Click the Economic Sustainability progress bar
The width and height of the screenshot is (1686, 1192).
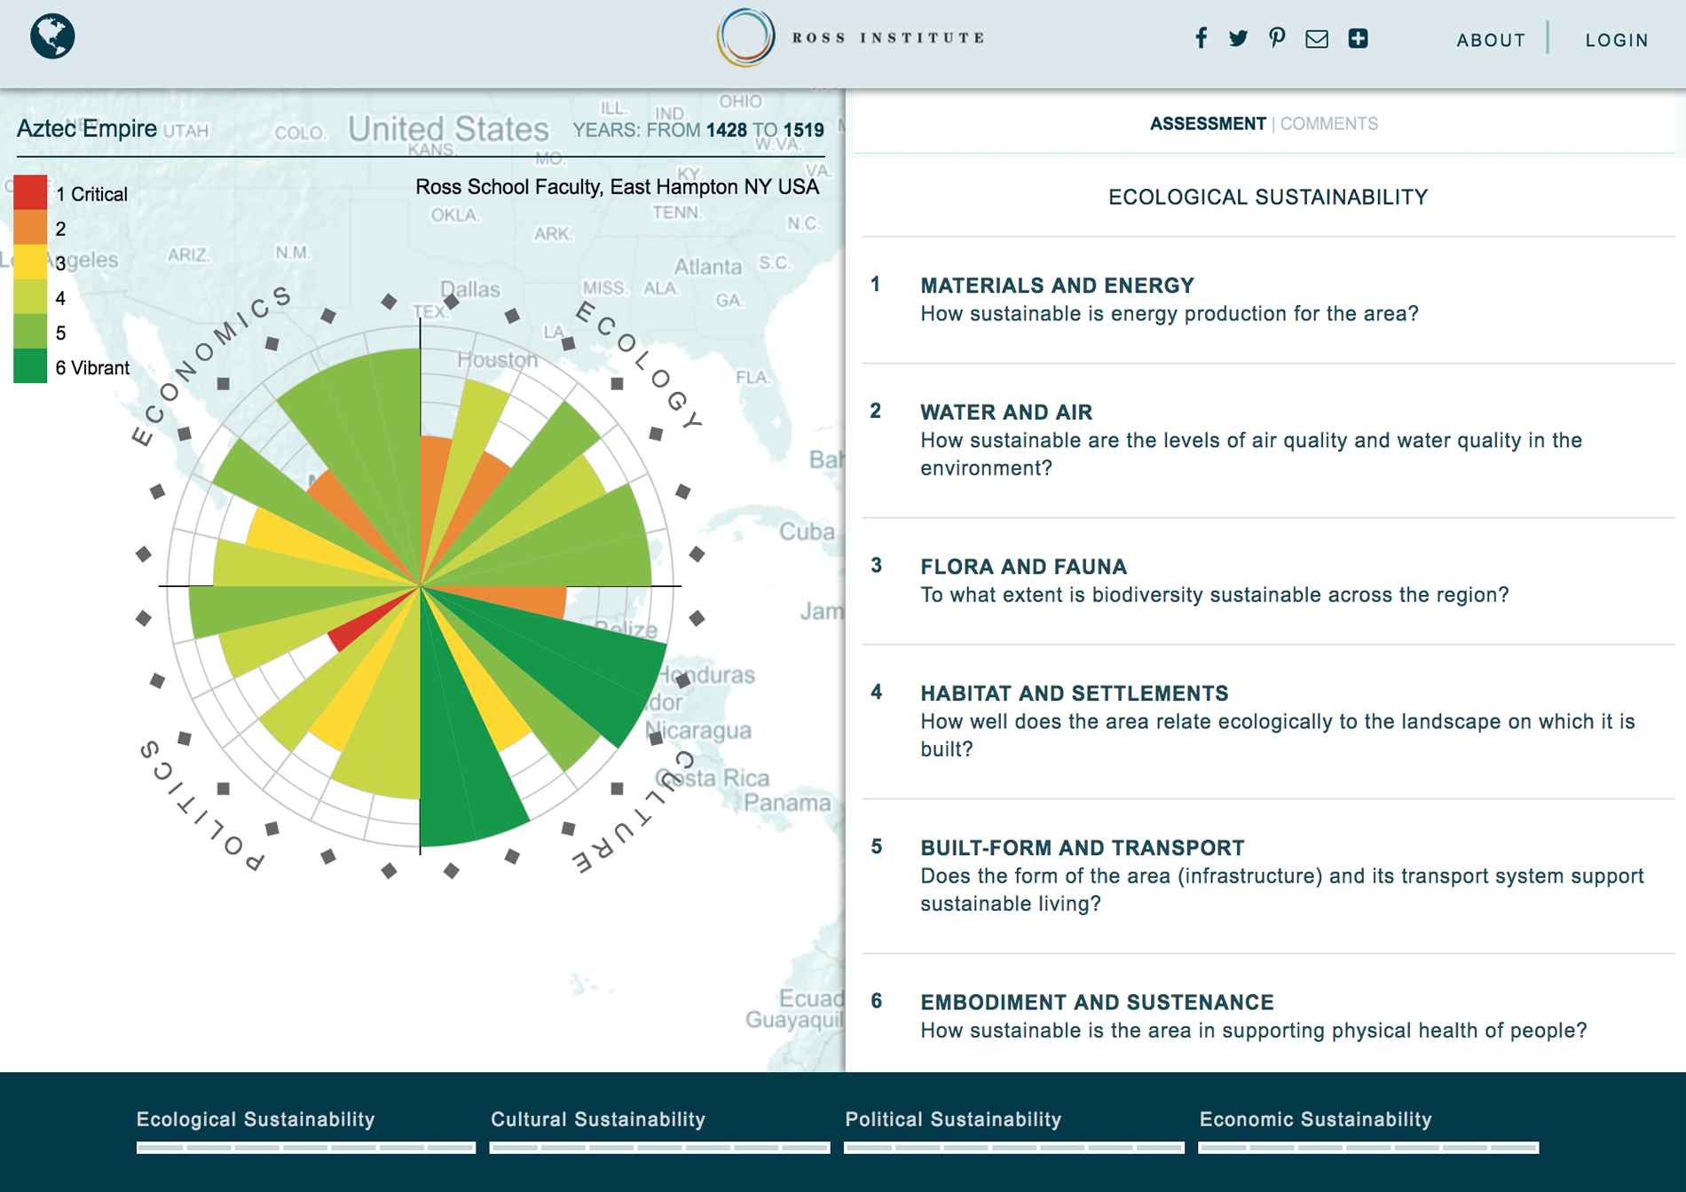pos(1368,1148)
